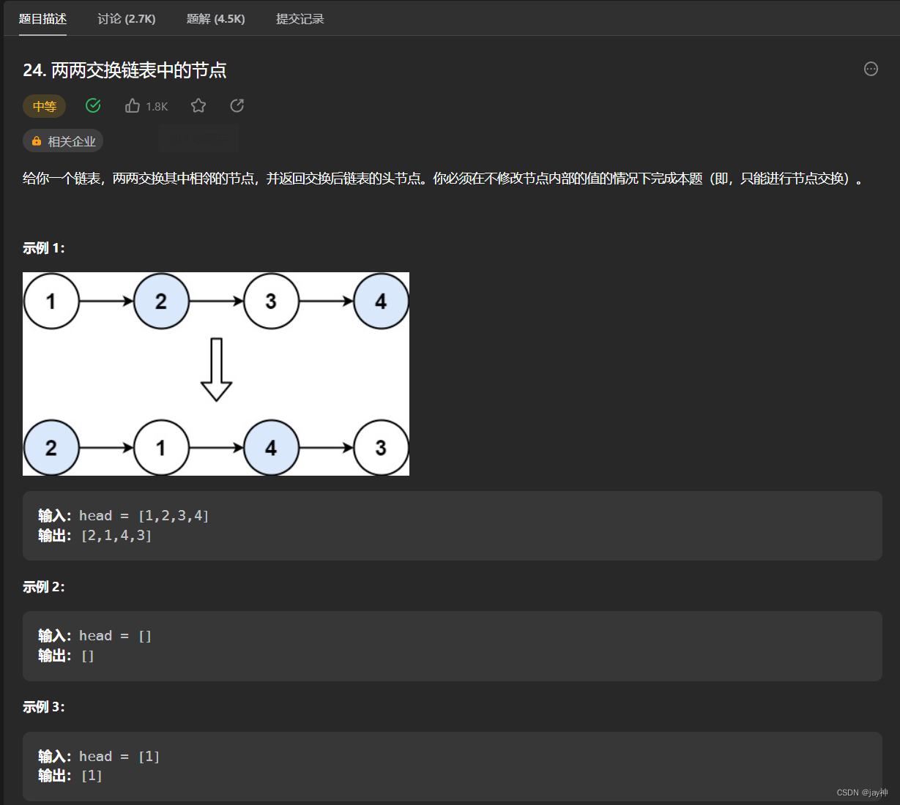
Task: Click the CSDN @jay神 watermark link
Action: [x=862, y=792]
